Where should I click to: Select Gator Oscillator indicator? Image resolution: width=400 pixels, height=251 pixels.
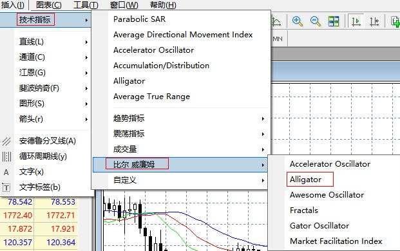coord(319,226)
